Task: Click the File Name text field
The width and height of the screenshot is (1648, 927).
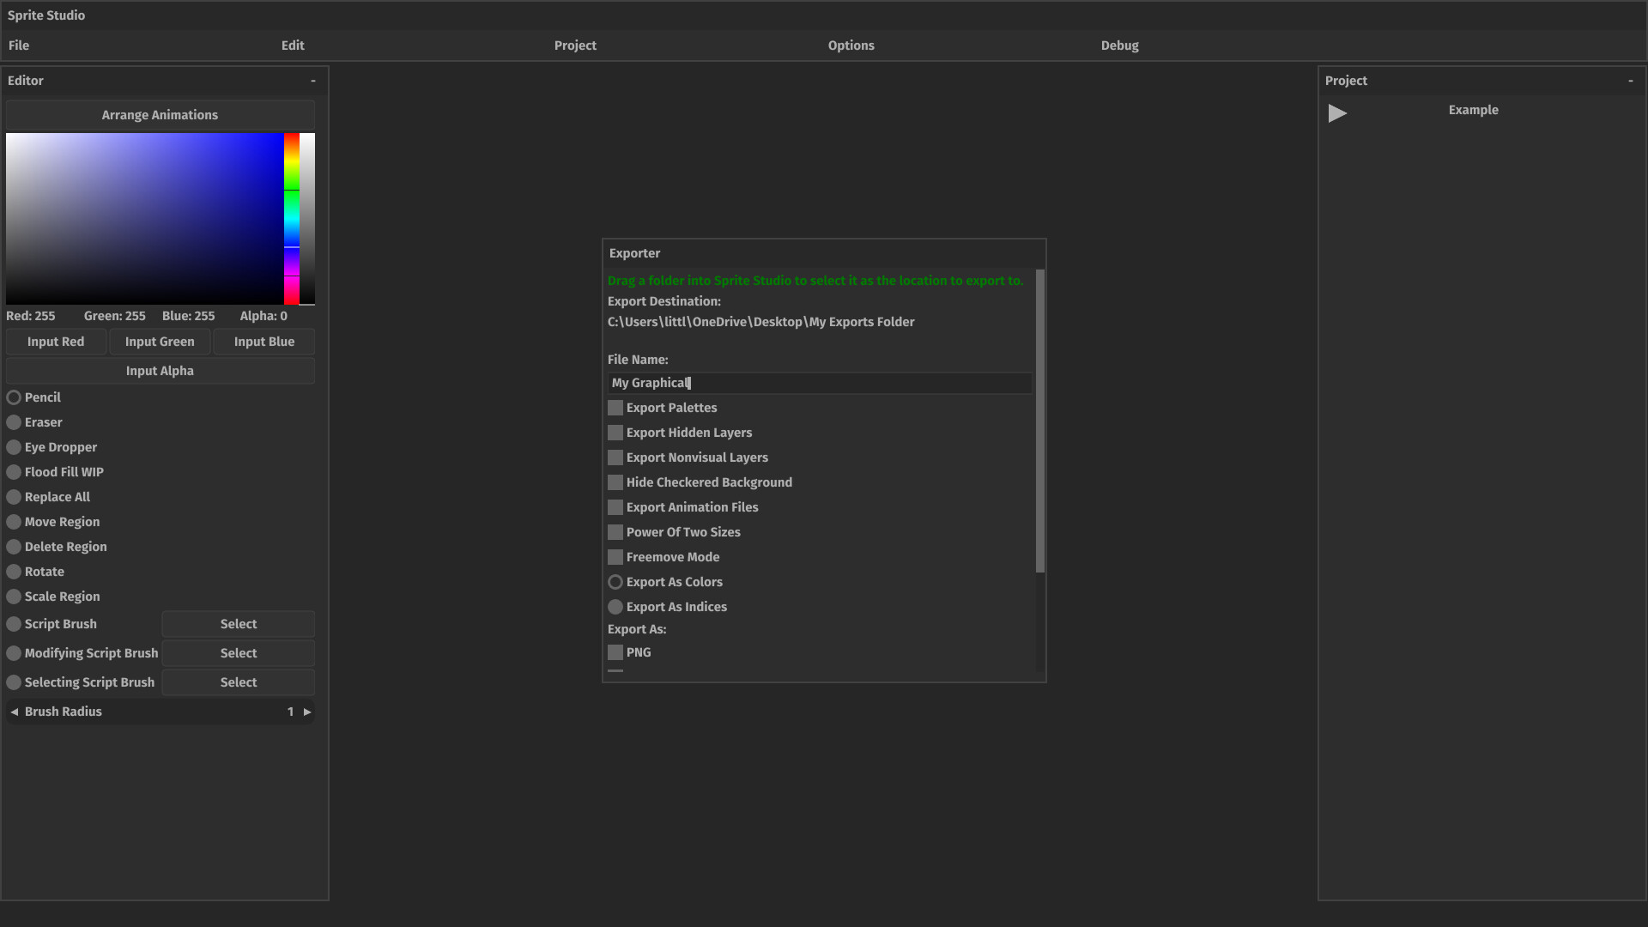Action: point(817,383)
